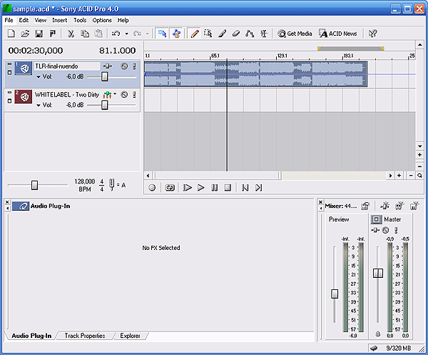Viewport: 428px width, 355px height.
Task: Open the Vol dropdown on WHITELABEL track
Action: (38, 105)
